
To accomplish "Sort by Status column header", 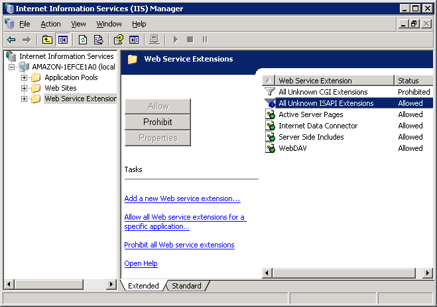I will pyautogui.click(x=414, y=80).
